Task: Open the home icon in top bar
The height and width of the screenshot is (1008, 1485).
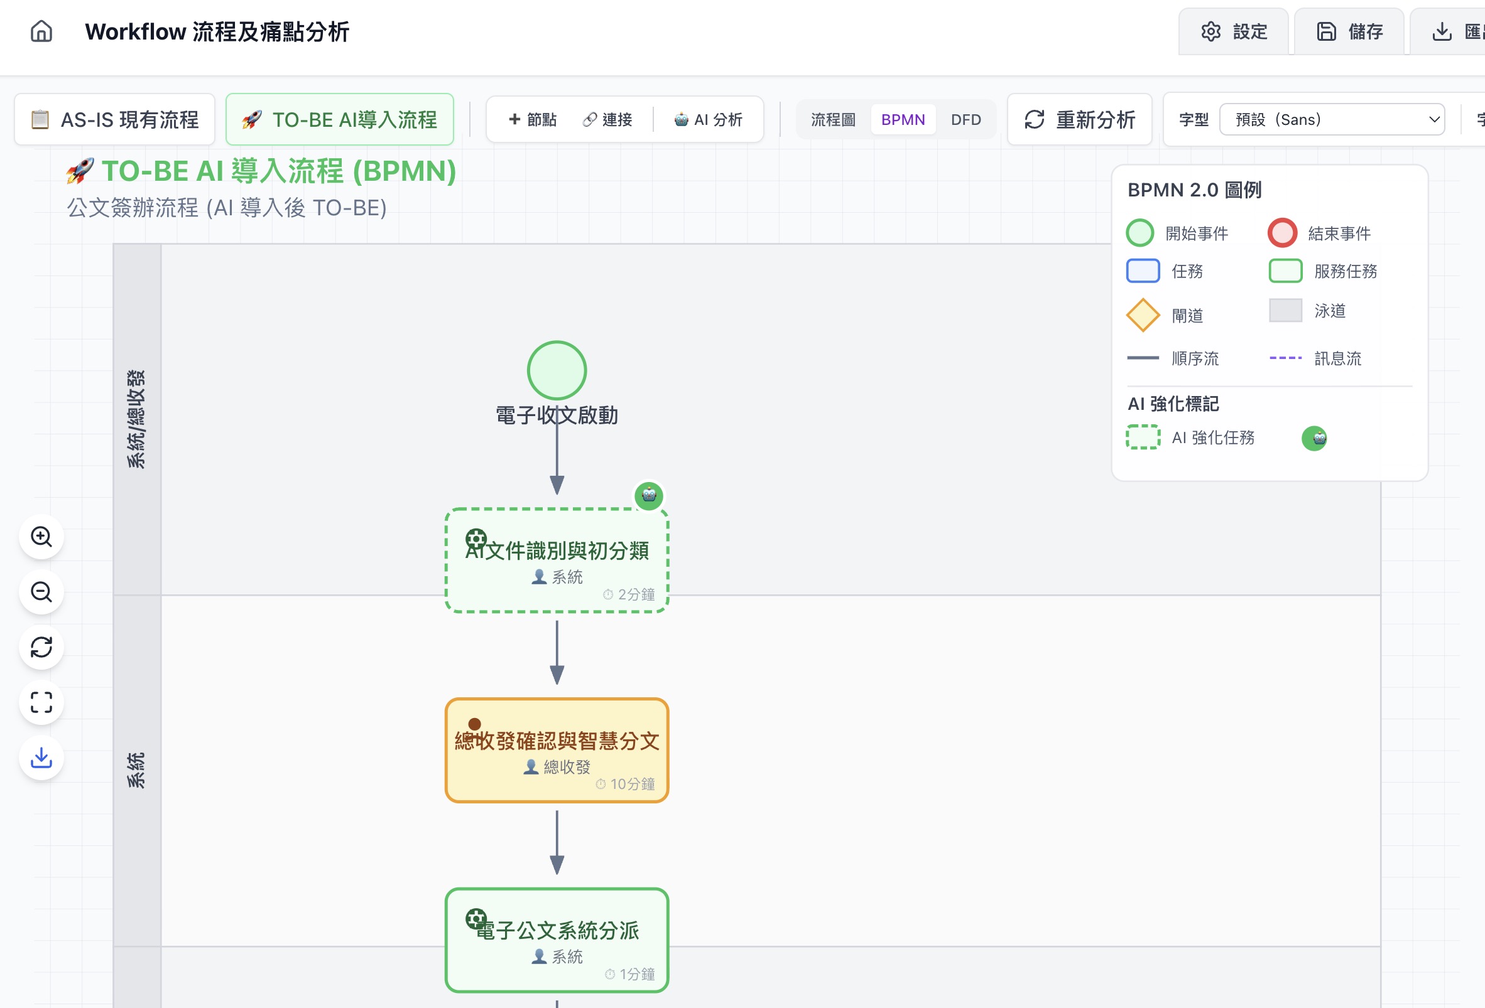Action: click(x=40, y=31)
